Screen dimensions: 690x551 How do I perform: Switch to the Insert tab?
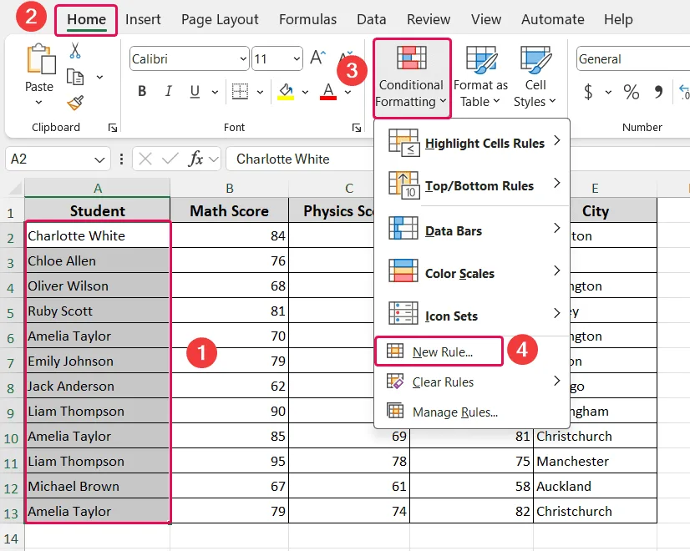click(143, 19)
